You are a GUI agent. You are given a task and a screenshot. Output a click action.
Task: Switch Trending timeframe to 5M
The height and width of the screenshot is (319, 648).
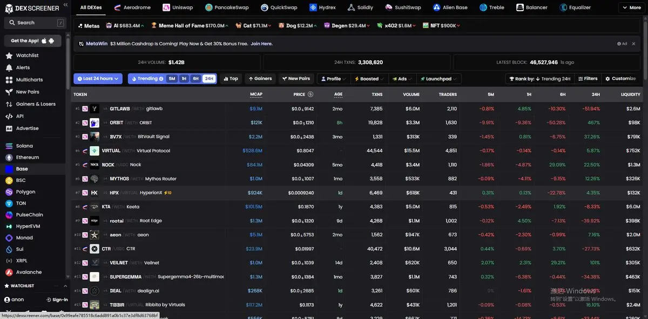coord(172,79)
